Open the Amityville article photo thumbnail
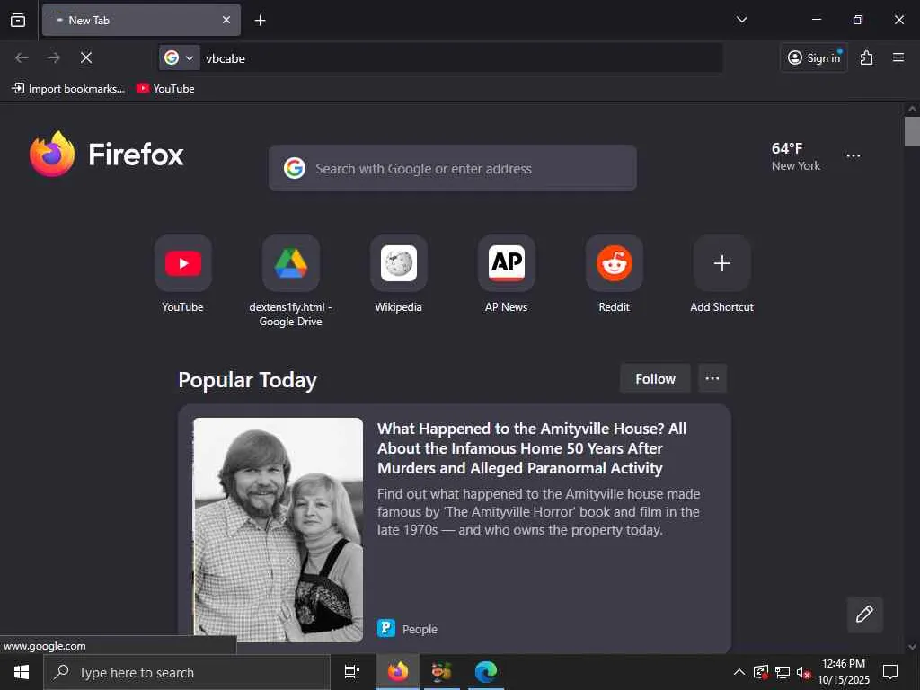The height and width of the screenshot is (690, 920). [279, 530]
